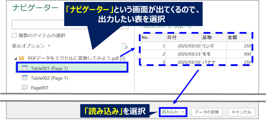Click the モモ cell
The width and height of the screenshot is (267, 121).
(x=214, y=54)
